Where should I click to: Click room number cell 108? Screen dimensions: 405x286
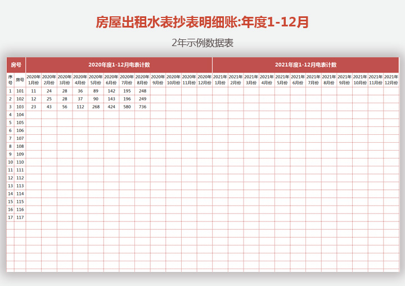click(x=20, y=146)
